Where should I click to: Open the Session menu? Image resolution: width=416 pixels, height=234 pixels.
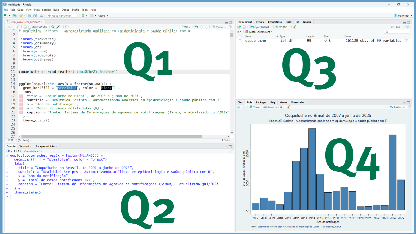[46, 10]
